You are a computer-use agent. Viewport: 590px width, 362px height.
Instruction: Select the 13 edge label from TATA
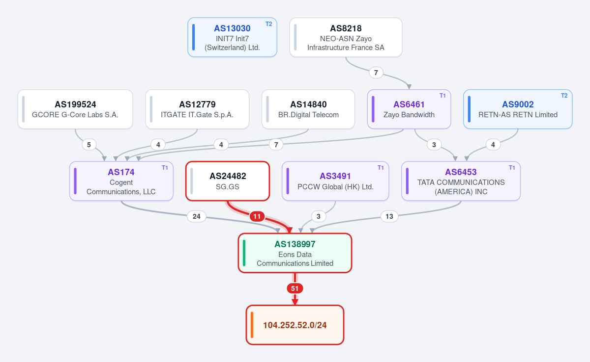click(389, 216)
